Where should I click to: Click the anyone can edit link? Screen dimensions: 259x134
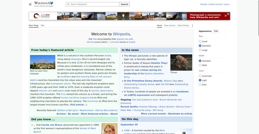point(125,39)
